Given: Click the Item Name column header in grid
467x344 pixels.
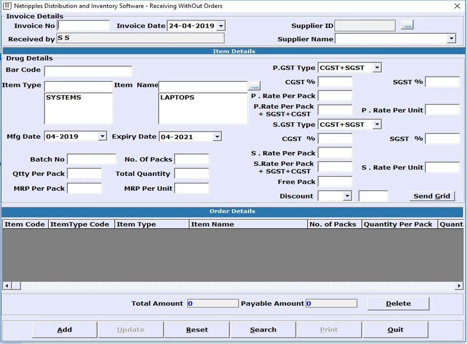Looking at the screenshot, I should point(248,224).
